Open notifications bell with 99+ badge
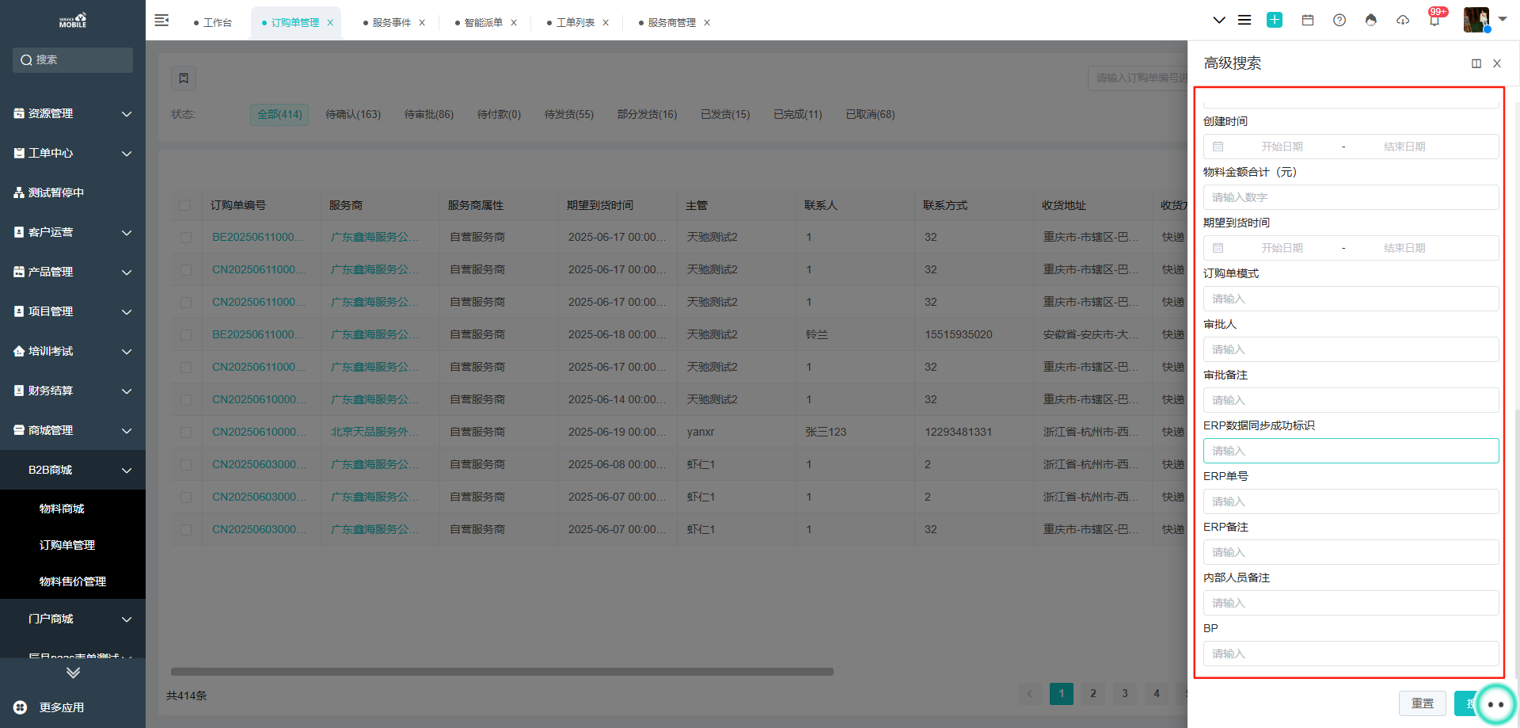The height and width of the screenshot is (728, 1520). click(x=1434, y=20)
